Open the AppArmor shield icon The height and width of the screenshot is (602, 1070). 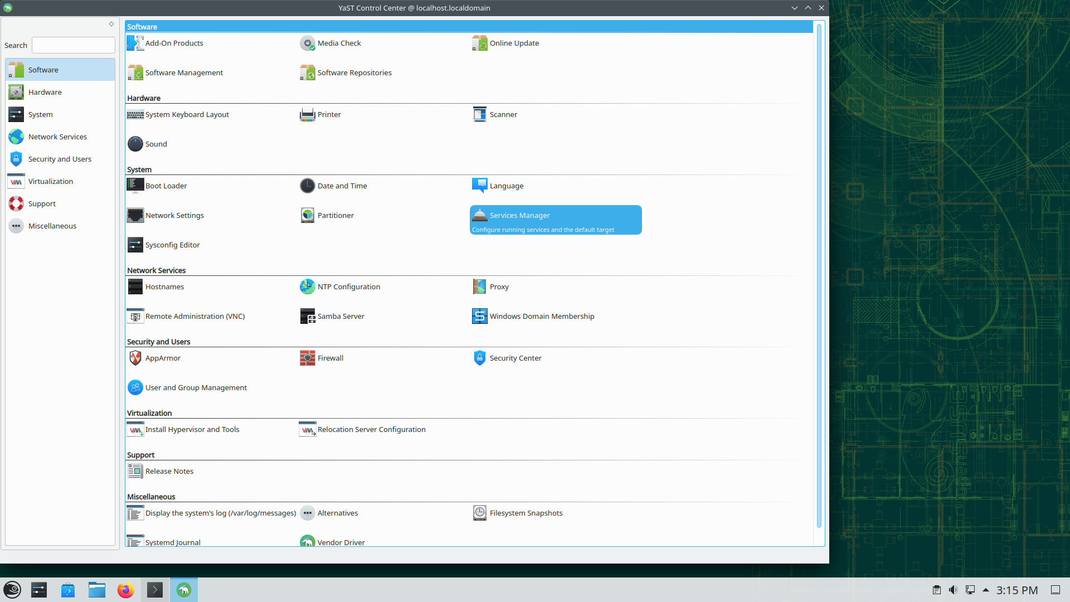(135, 358)
